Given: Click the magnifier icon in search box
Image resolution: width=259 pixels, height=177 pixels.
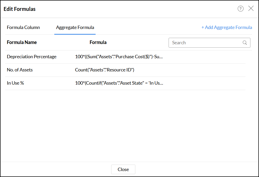Looking at the screenshot, I should point(245,43).
